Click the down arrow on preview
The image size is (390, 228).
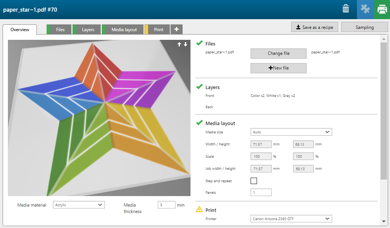tap(186, 44)
